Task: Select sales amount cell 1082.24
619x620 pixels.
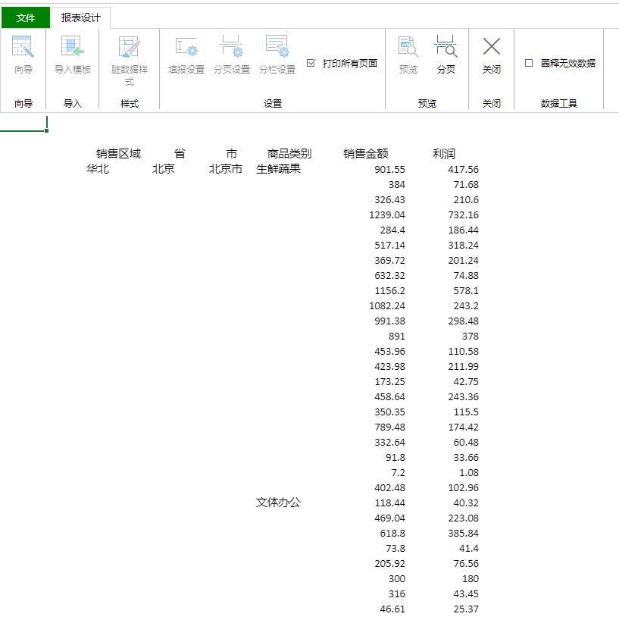Action: click(387, 305)
